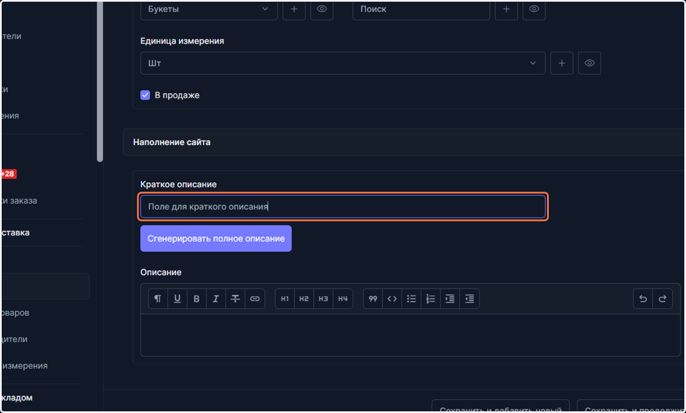The height and width of the screenshot is (413, 686).
Task: Toggle bold formatting in editor
Action: point(197,299)
